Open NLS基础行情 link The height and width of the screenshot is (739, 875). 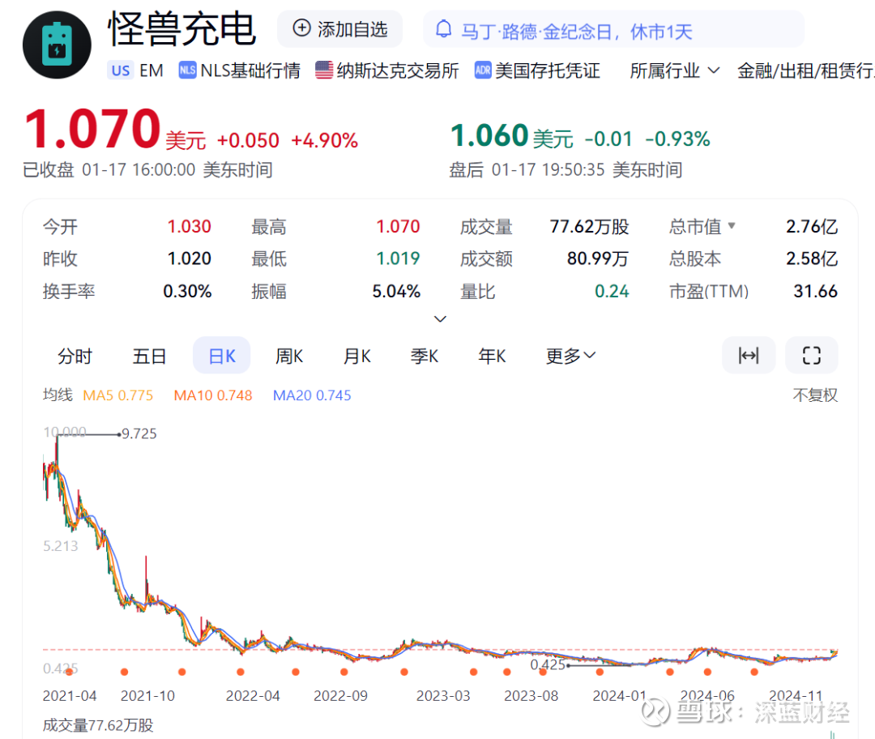[250, 70]
